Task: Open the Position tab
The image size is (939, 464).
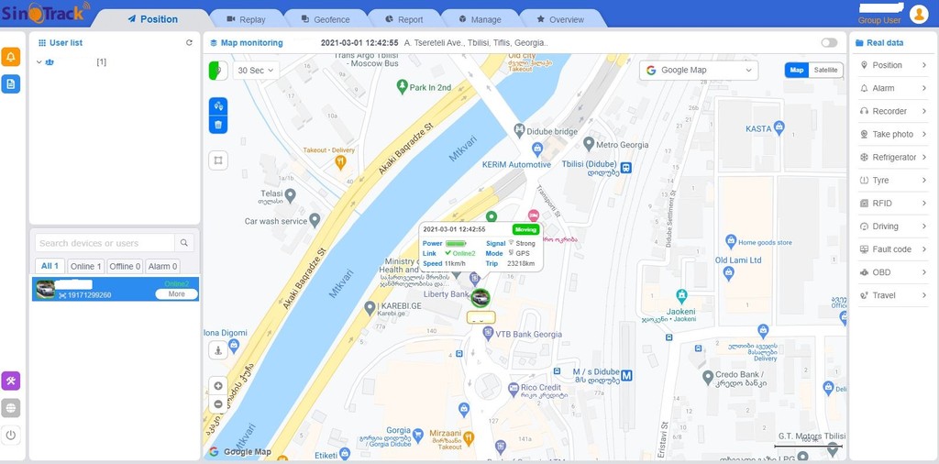Action: 152,19
